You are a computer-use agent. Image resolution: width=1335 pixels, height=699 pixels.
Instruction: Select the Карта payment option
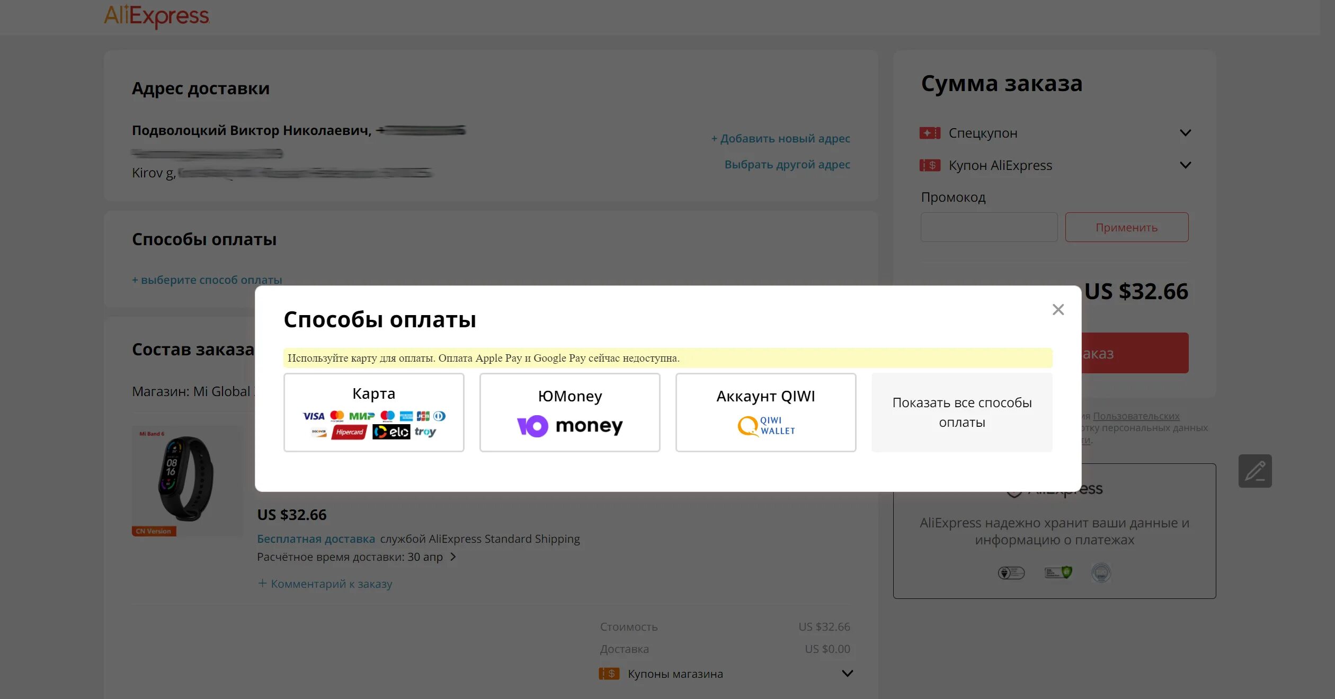click(373, 412)
